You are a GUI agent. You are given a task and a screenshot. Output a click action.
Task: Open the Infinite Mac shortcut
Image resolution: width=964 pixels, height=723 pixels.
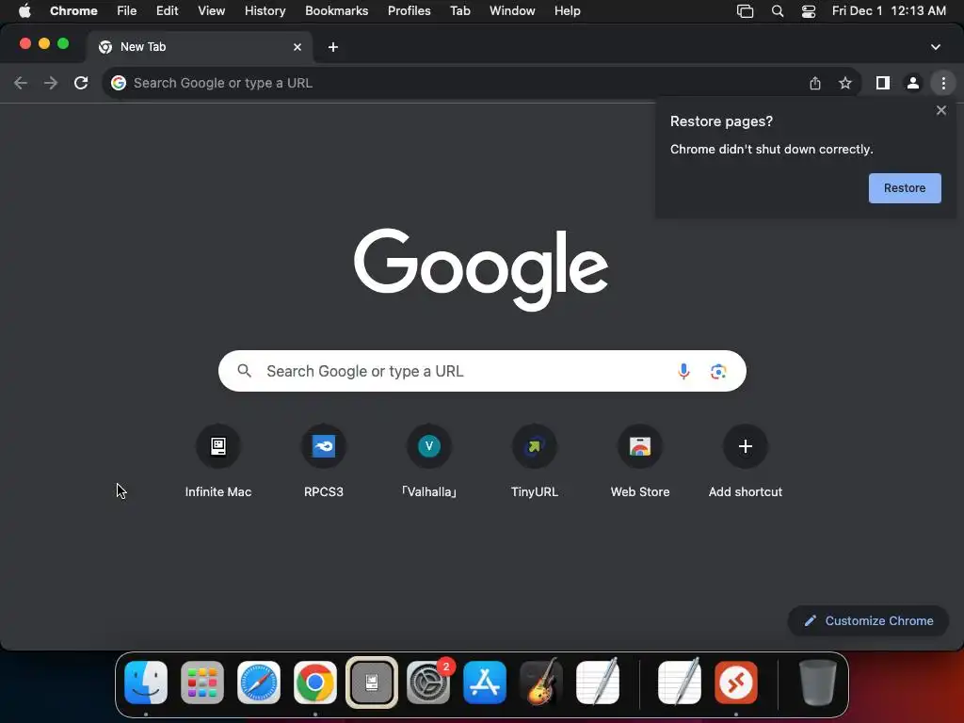(x=218, y=461)
